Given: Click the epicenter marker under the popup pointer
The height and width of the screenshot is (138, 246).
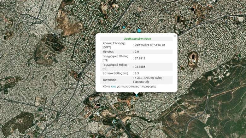Looking at the screenshot, I should (137, 95).
